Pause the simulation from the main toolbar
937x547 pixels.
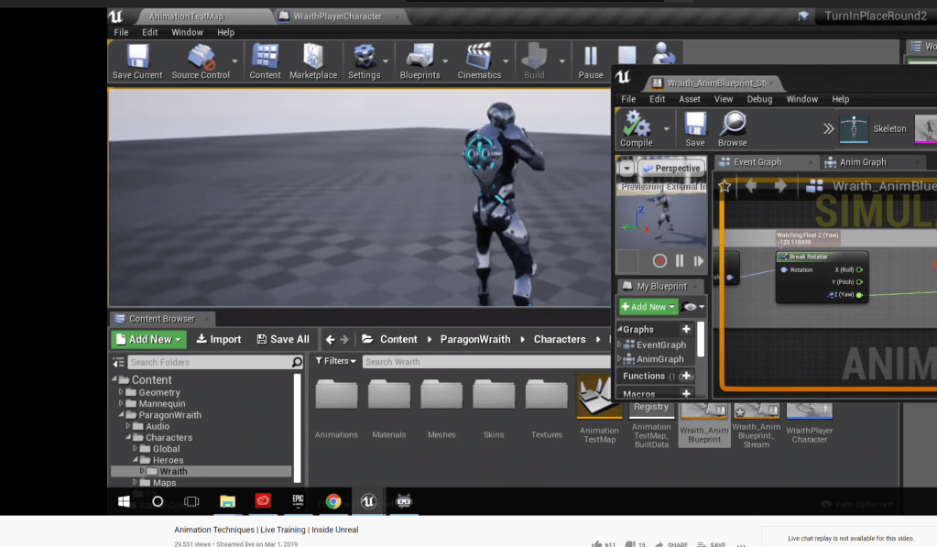pos(591,57)
